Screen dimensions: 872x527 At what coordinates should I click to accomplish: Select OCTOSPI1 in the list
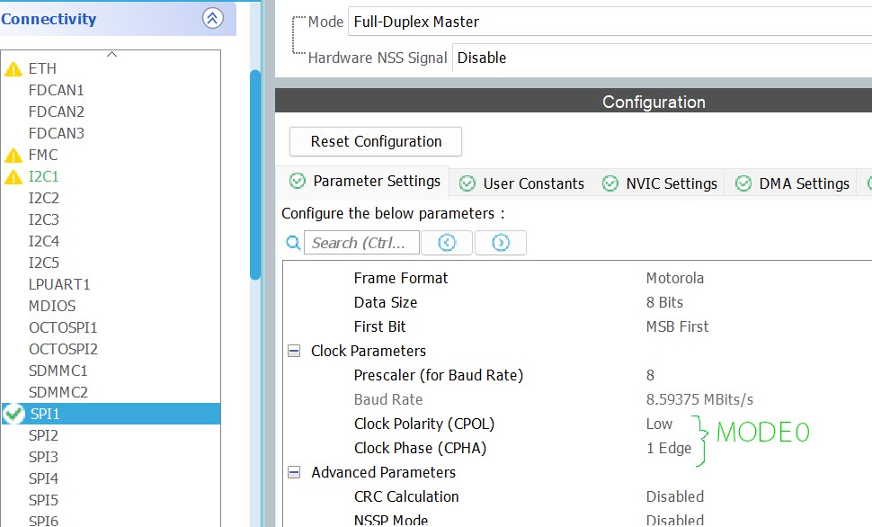[63, 327]
